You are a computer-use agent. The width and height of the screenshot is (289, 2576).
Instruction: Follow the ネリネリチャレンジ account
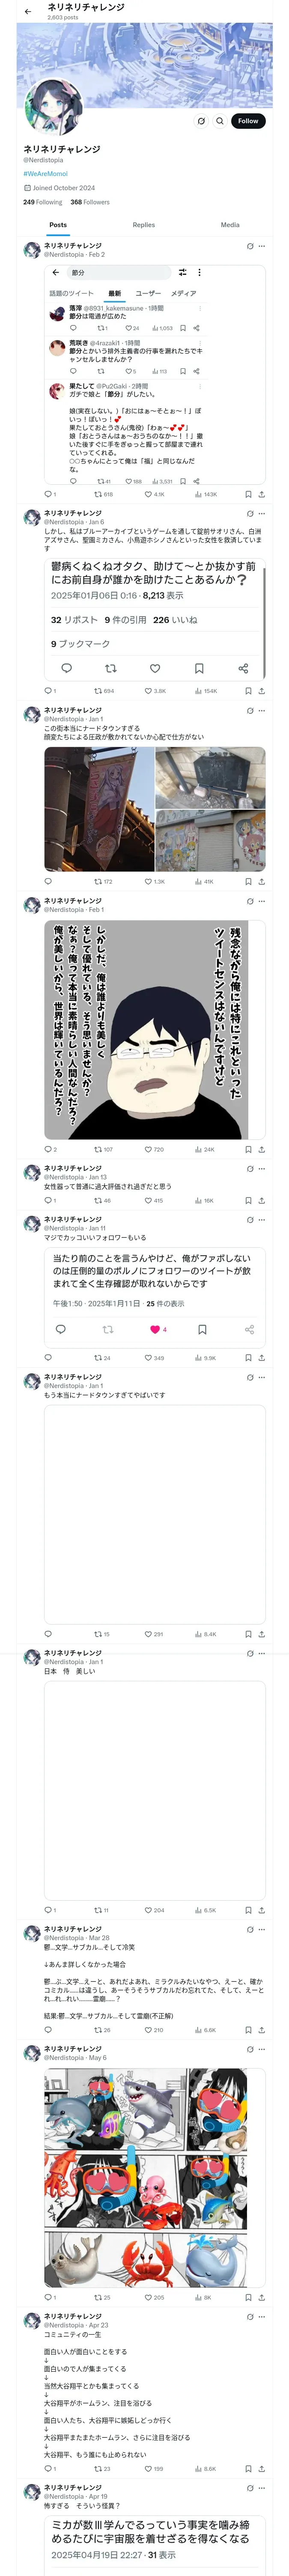(x=247, y=121)
